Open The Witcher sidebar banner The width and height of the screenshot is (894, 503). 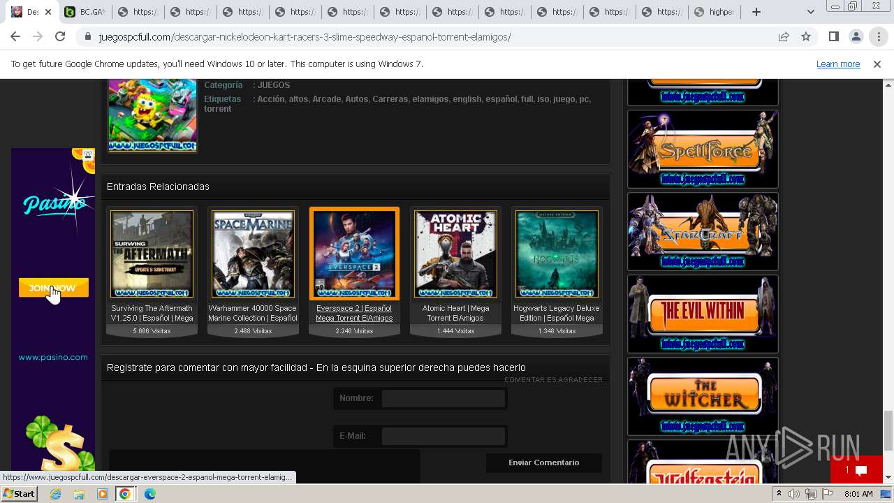(x=703, y=396)
